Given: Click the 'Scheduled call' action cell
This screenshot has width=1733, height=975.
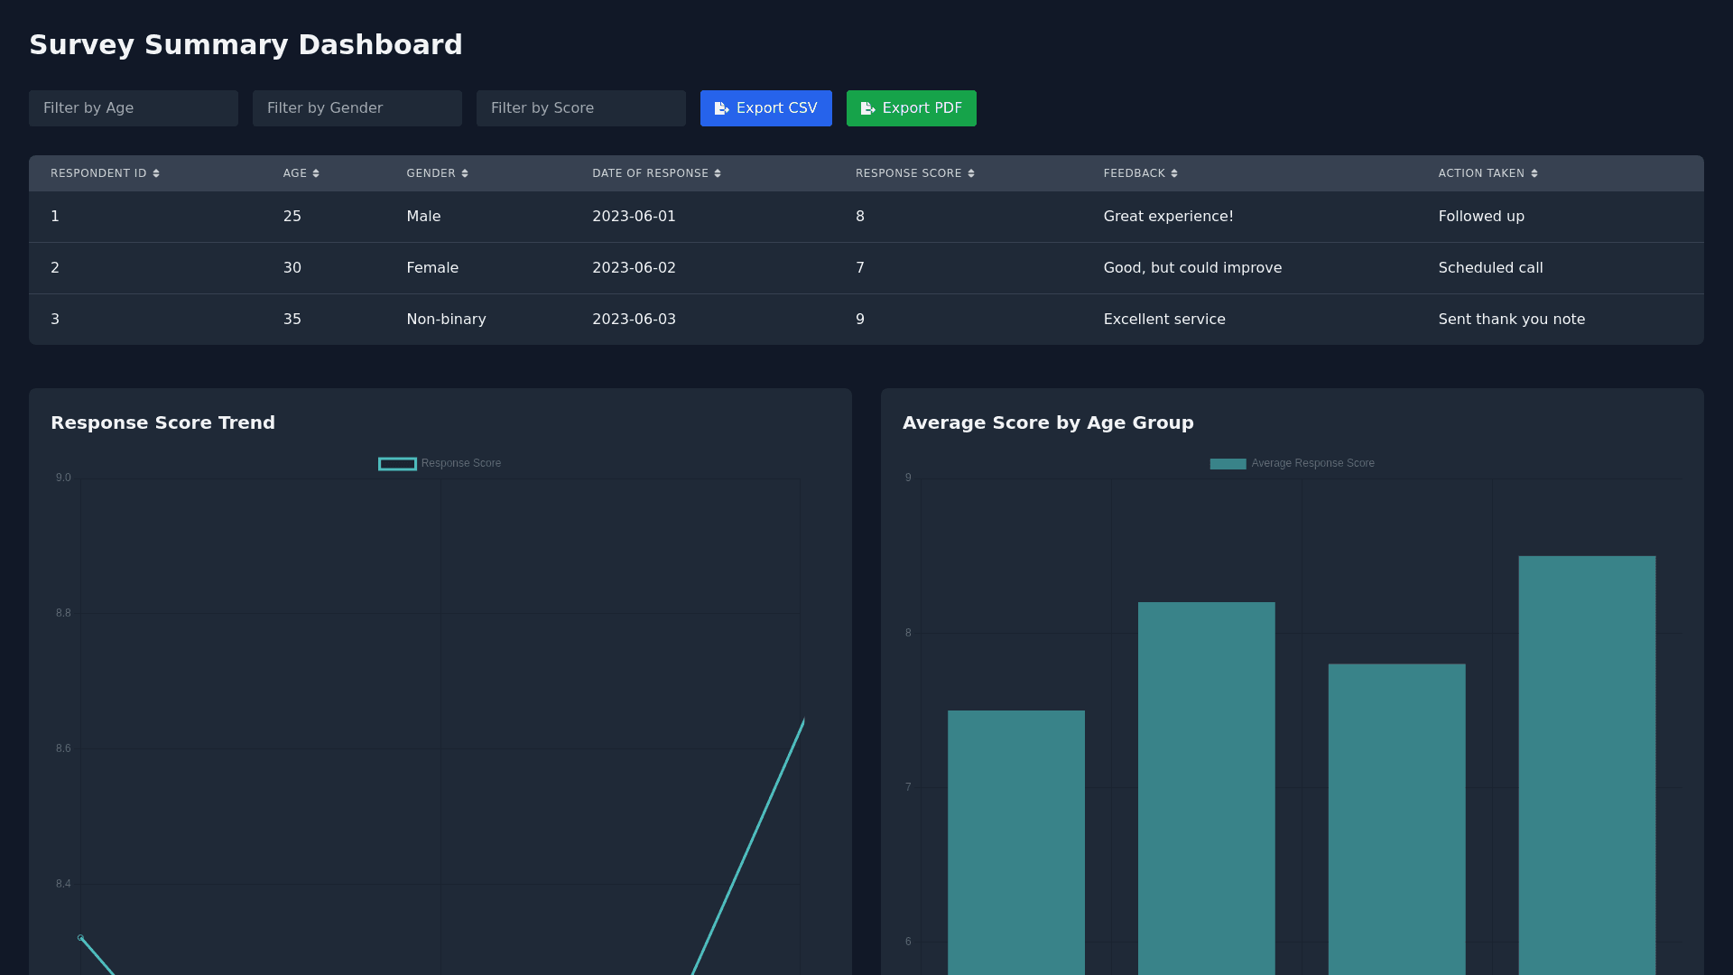Looking at the screenshot, I should click(x=1490, y=268).
